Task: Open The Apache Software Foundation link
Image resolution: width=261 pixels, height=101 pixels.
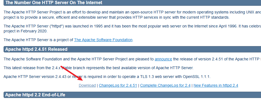Action: click(x=103, y=40)
